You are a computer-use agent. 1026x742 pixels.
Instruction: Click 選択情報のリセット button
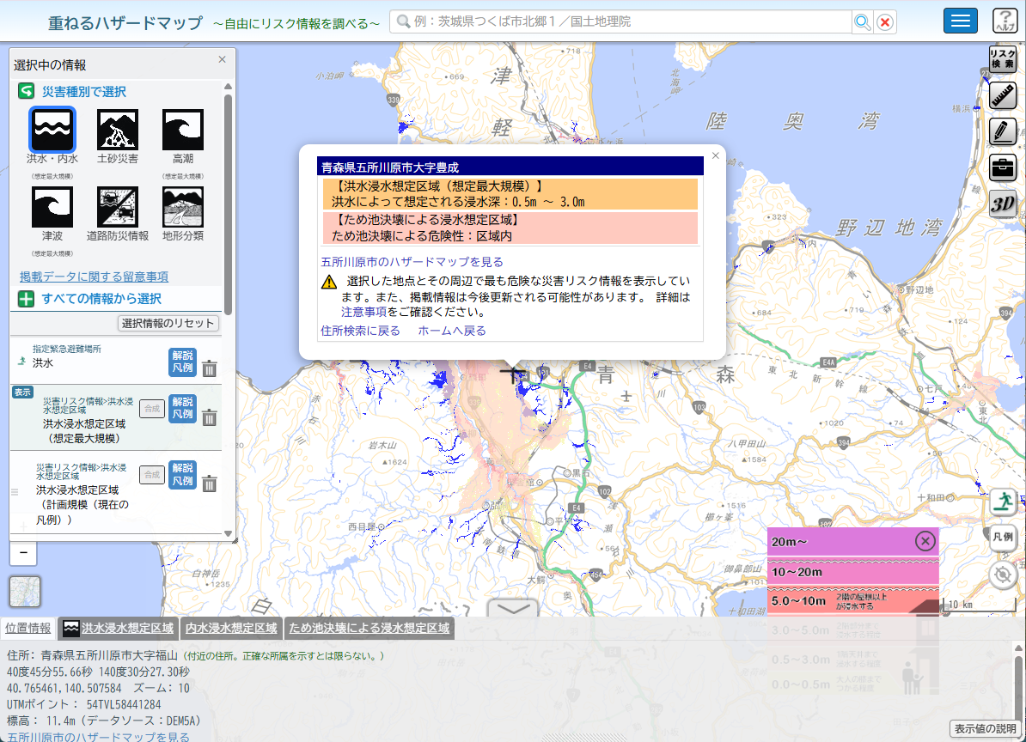[168, 323]
